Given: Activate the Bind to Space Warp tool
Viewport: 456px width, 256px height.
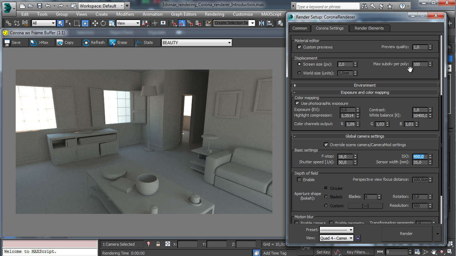Looking at the screenshot, I should pos(25,23).
